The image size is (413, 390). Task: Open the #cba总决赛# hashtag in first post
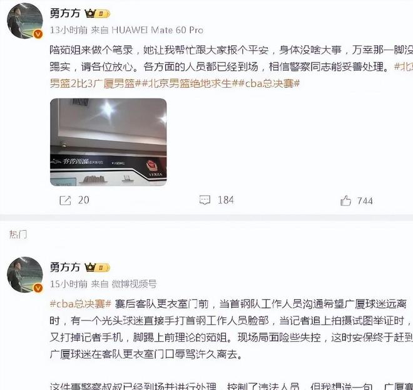point(270,83)
